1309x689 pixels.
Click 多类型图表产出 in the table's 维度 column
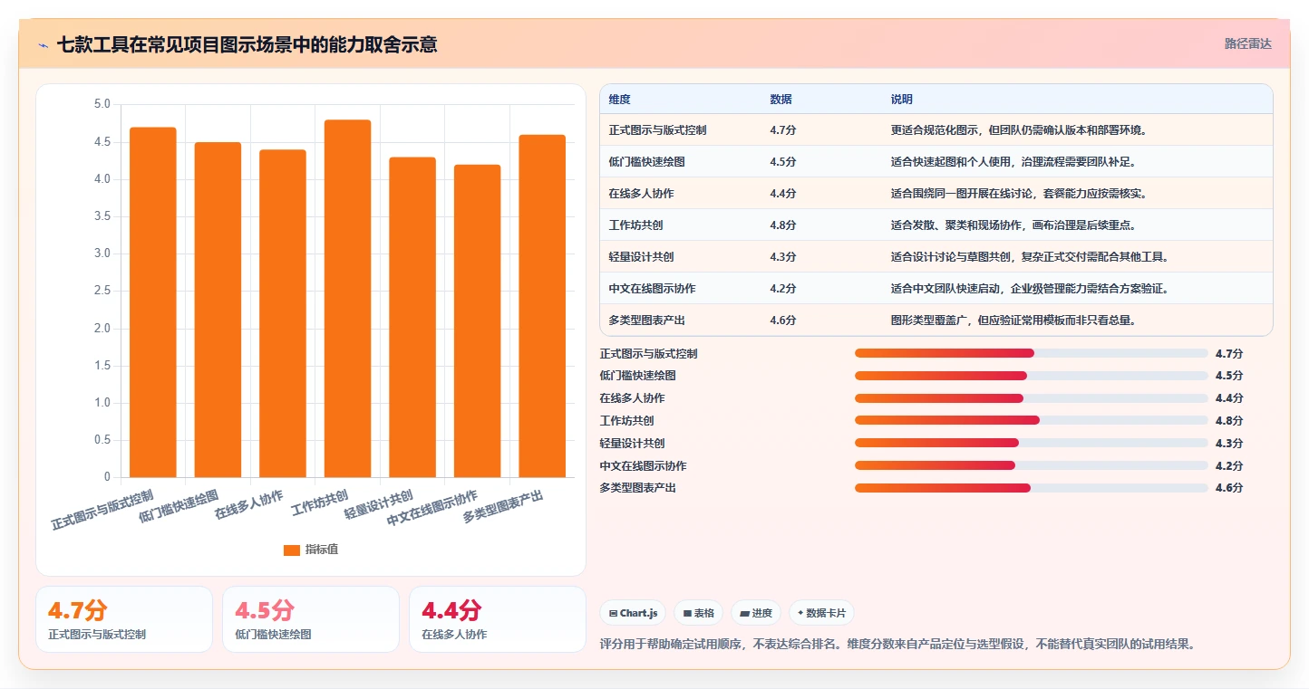pyautogui.click(x=647, y=321)
